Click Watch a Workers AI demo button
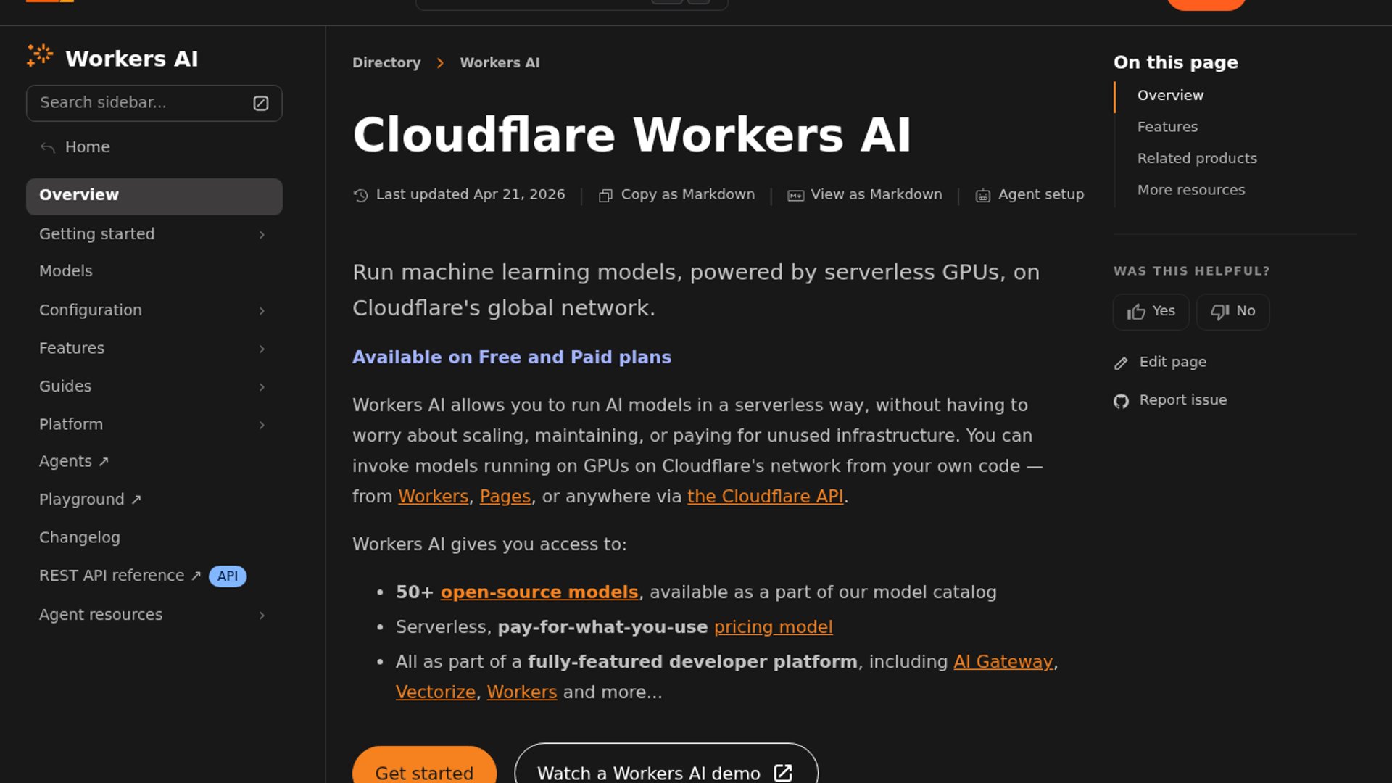1392x783 pixels. point(666,763)
